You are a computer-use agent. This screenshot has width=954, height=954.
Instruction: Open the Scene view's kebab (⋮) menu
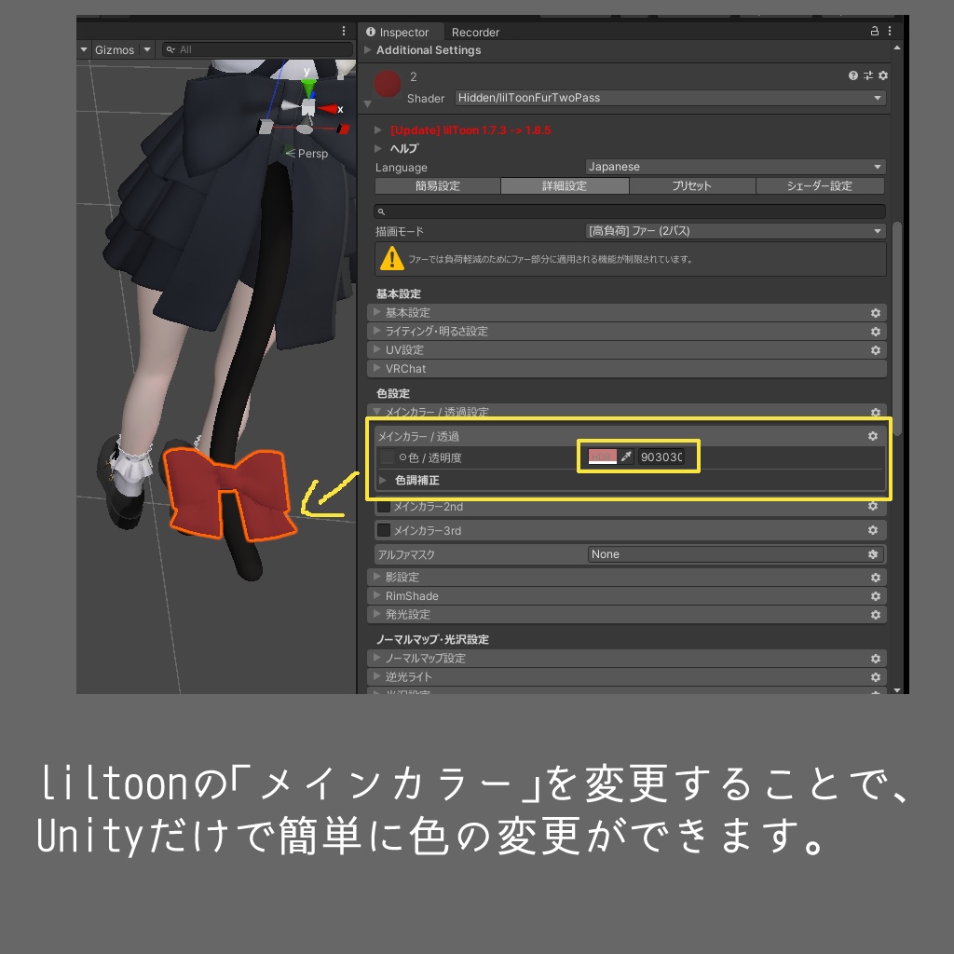(343, 31)
